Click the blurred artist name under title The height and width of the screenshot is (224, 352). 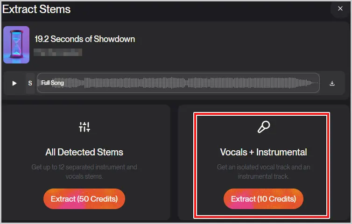(58, 52)
